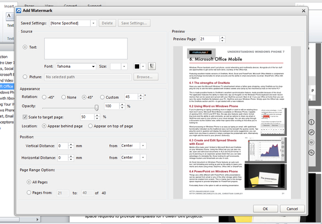Click the top circular icon in right sidebar

[x=311, y=122]
